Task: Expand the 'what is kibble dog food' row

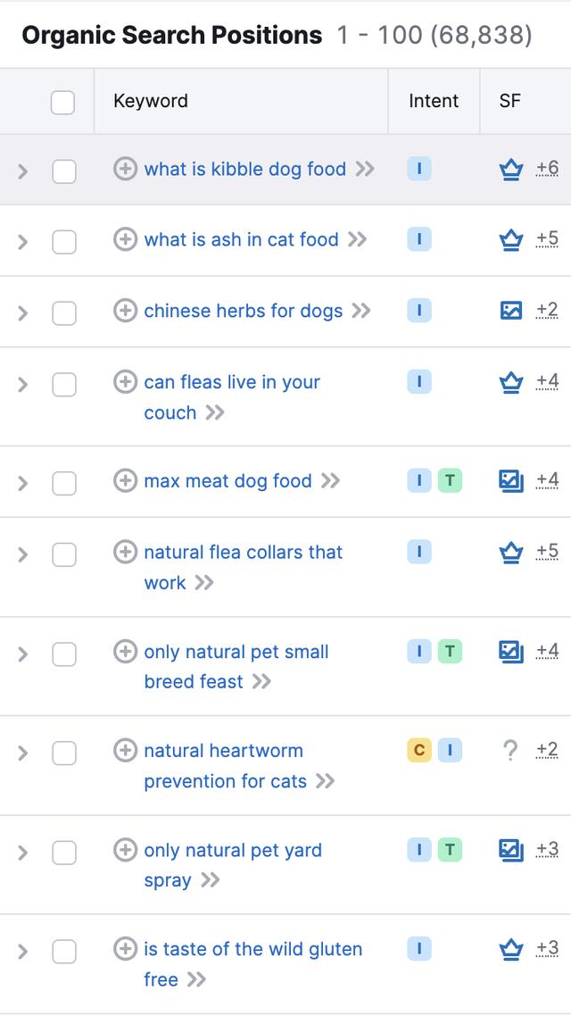Action: (x=22, y=171)
